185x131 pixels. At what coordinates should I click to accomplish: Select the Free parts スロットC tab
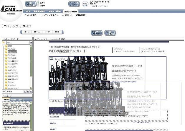point(21,100)
